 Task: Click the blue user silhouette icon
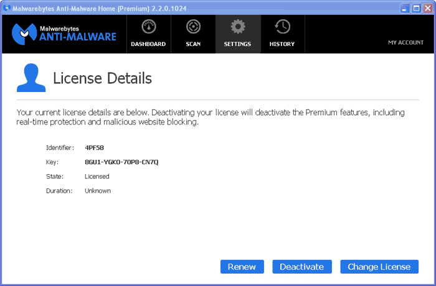(x=31, y=78)
